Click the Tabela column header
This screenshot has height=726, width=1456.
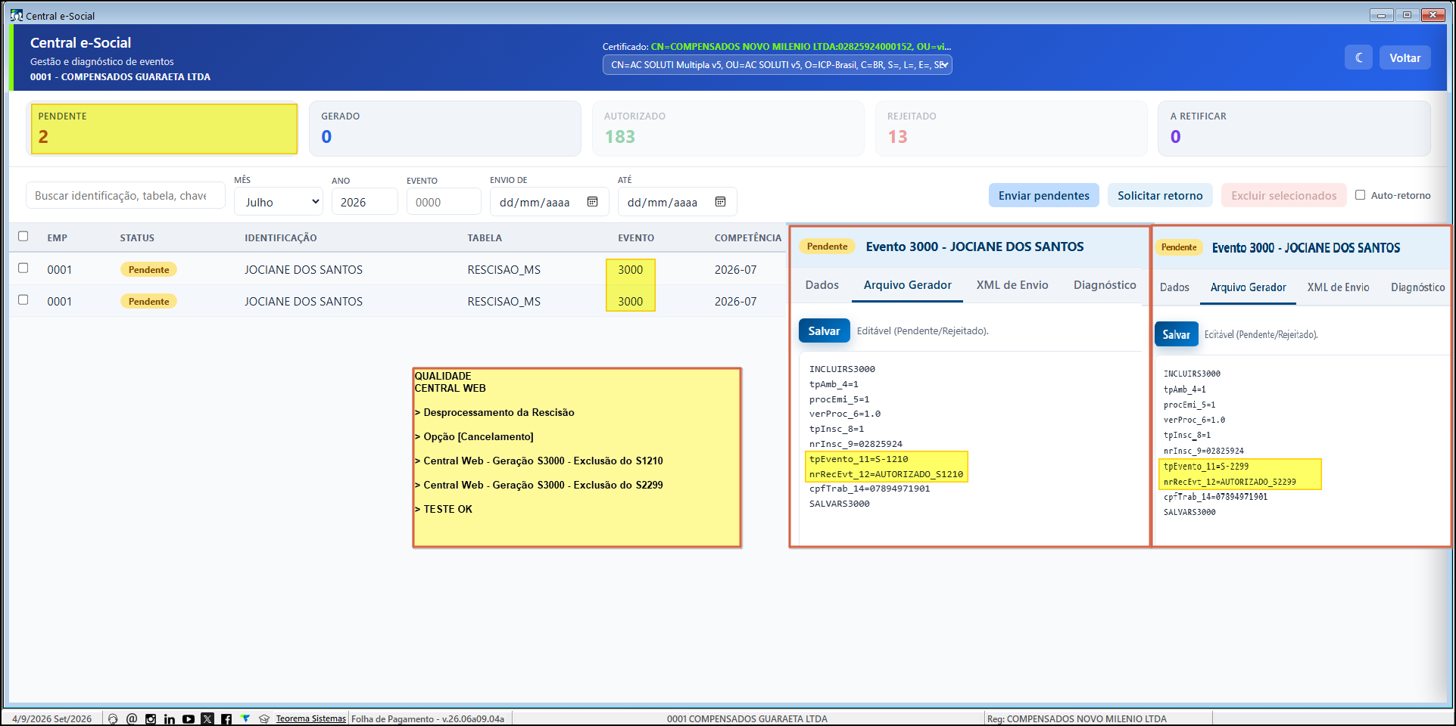coord(485,237)
